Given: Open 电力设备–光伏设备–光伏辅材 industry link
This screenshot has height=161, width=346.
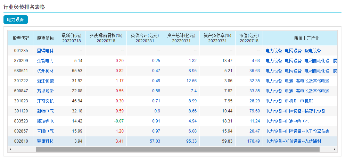Looking at the screenshot, I should (293, 141).
